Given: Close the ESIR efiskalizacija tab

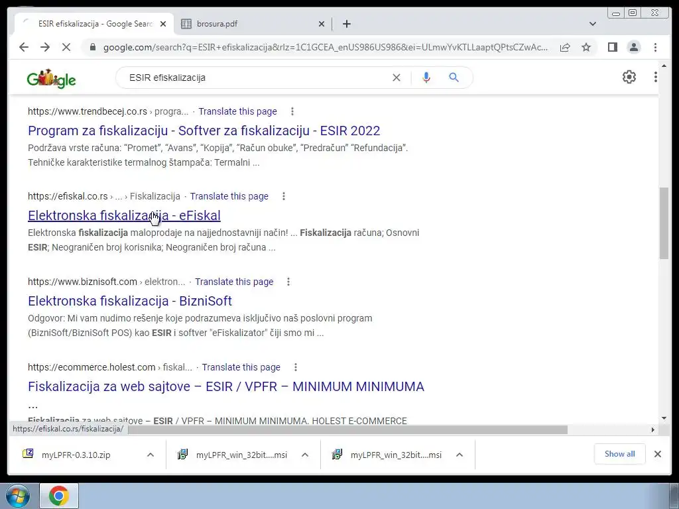Looking at the screenshot, I should (163, 24).
